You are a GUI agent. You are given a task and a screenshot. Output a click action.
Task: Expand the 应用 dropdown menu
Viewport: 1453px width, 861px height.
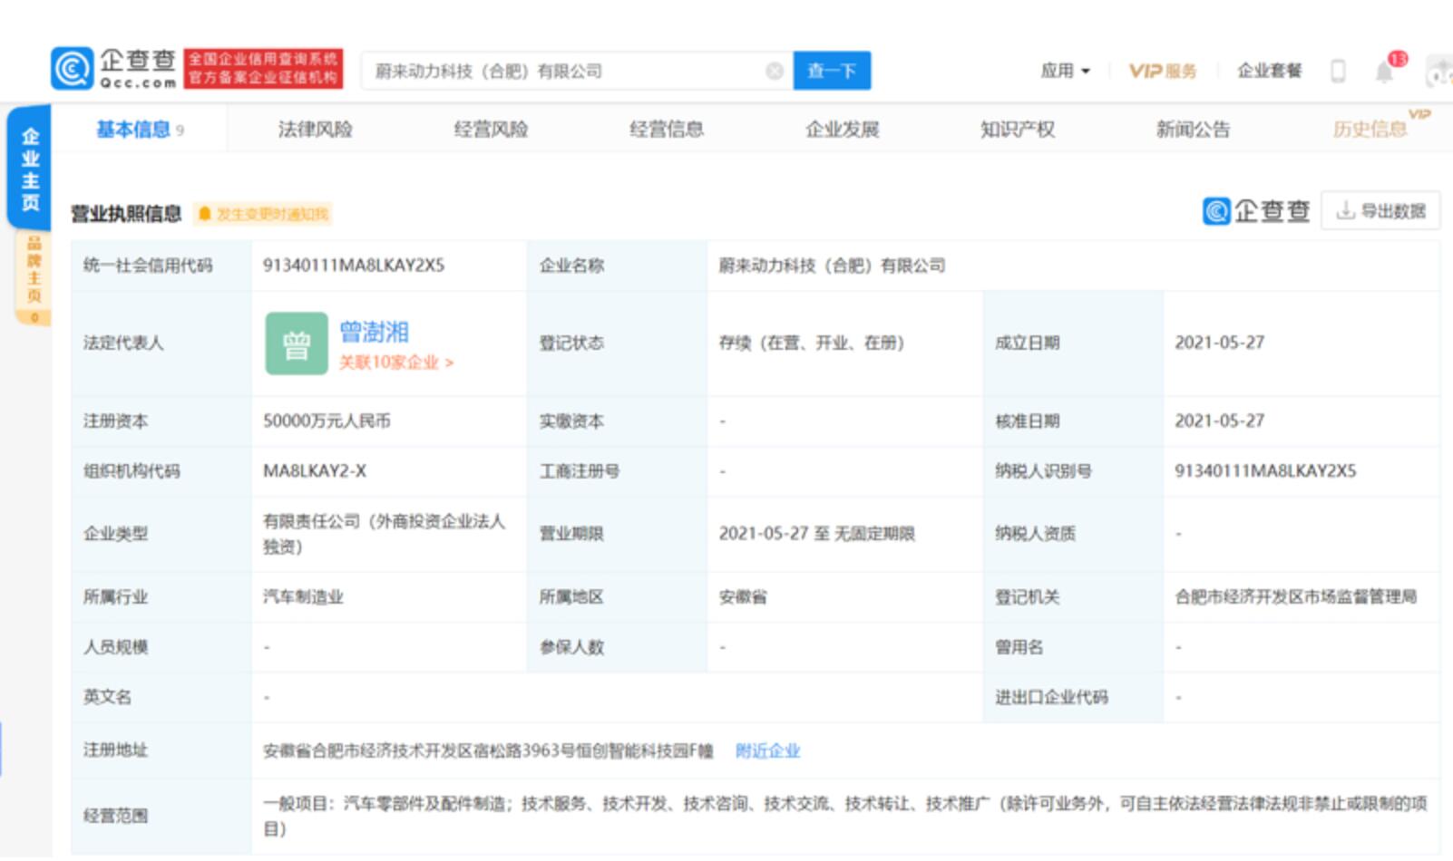coord(1065,71)
